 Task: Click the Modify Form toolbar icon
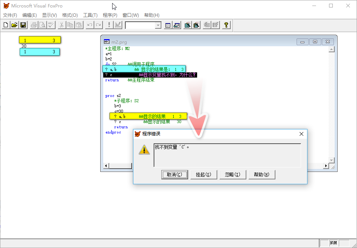[x=118, y=25]
